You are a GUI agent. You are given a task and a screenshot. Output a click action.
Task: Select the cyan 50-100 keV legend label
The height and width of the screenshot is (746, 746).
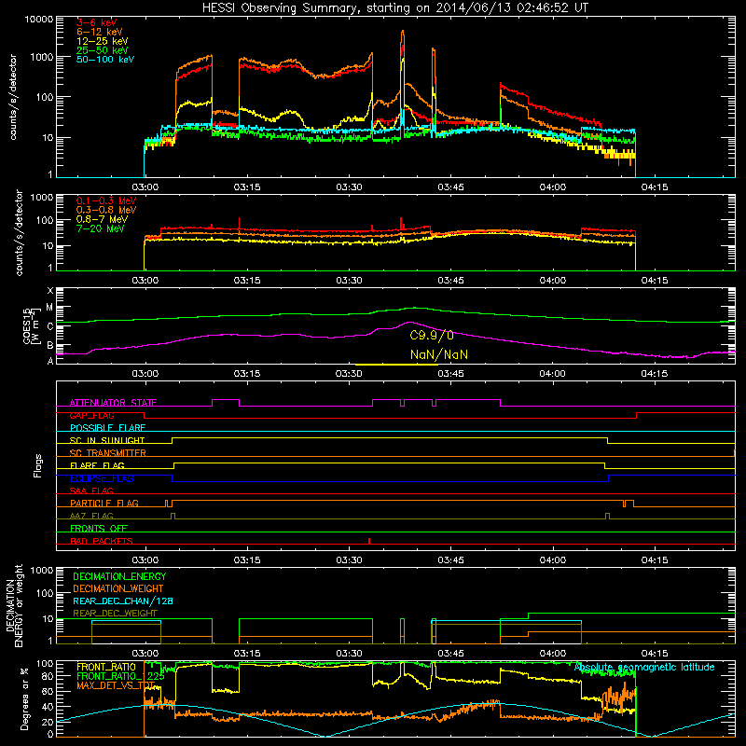pos(105,59)
